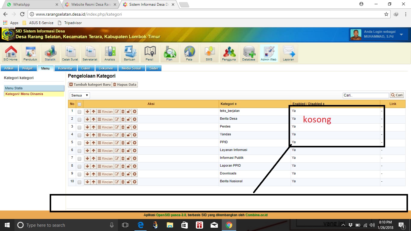Open the Peta module

coord(189,53)
